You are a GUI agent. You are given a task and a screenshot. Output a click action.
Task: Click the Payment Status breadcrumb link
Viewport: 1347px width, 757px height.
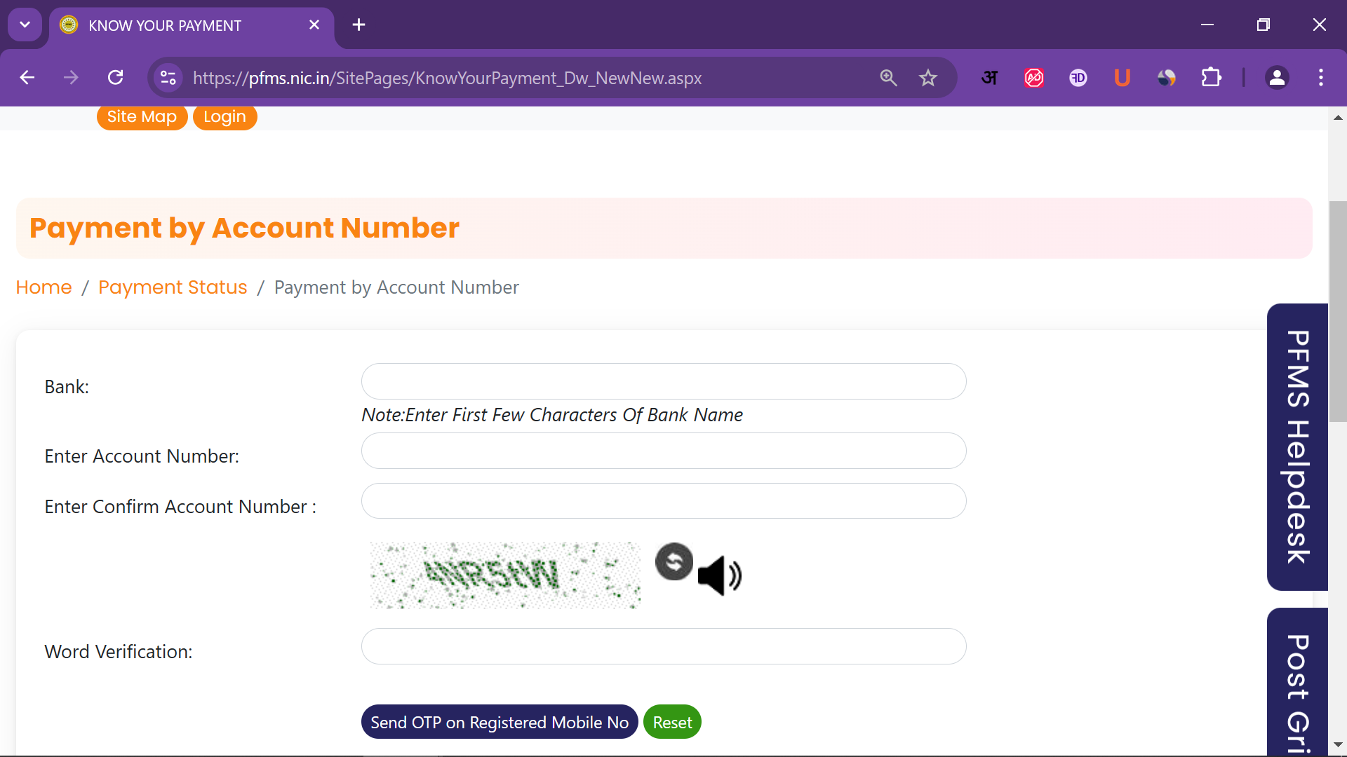click(172, 287)
